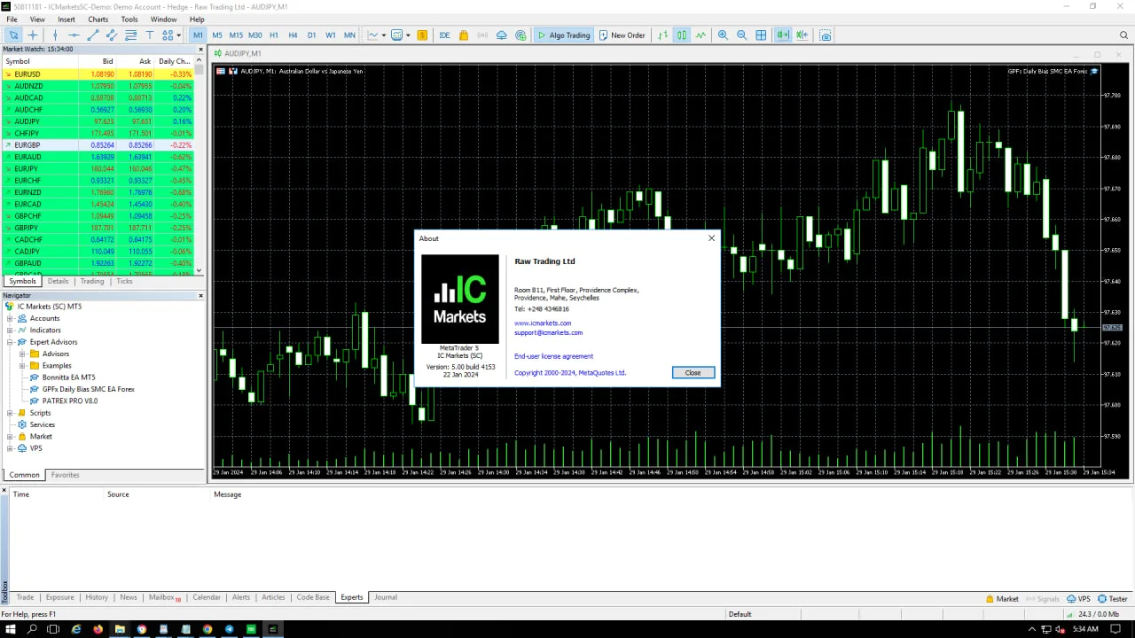The image size is (1135, 638).
Task: Zoom in on the chart
Action: (x=723, y=35)
